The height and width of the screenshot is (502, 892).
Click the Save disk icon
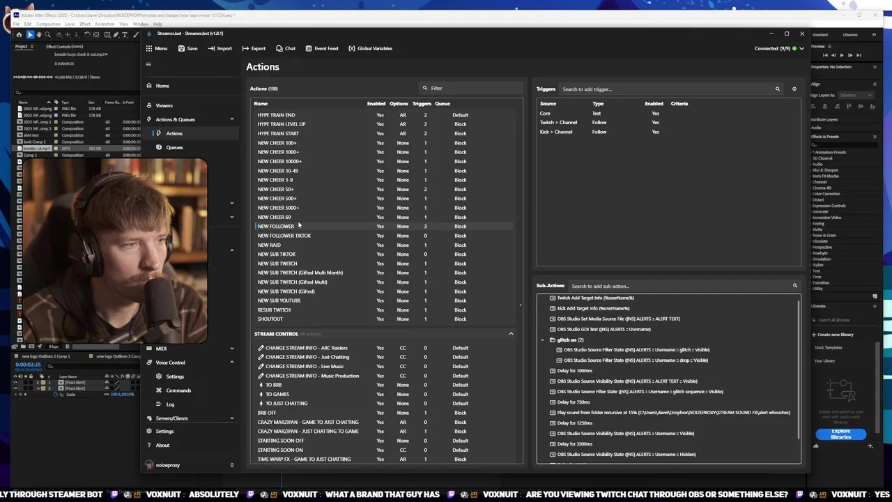[181, 49]
